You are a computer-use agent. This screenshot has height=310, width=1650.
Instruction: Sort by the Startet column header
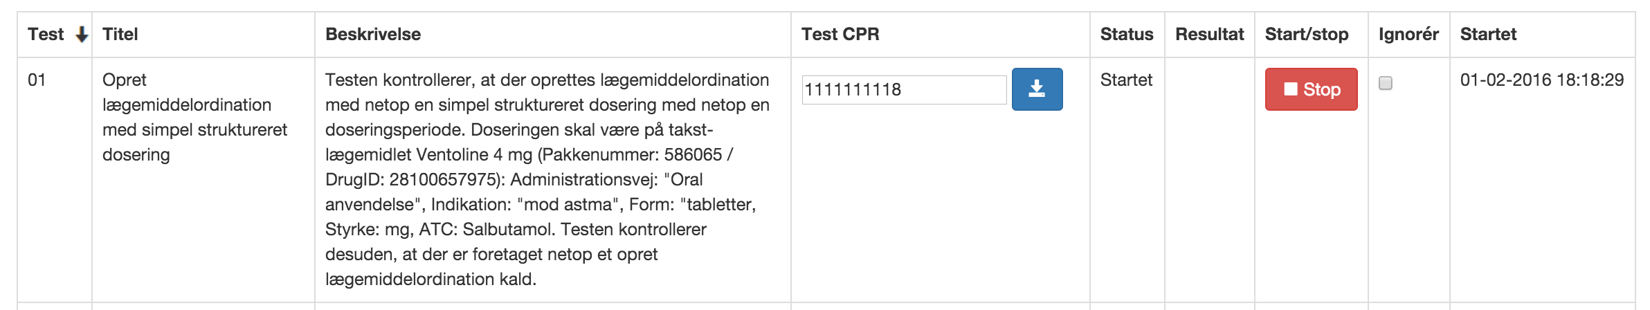click(1488, 35)
